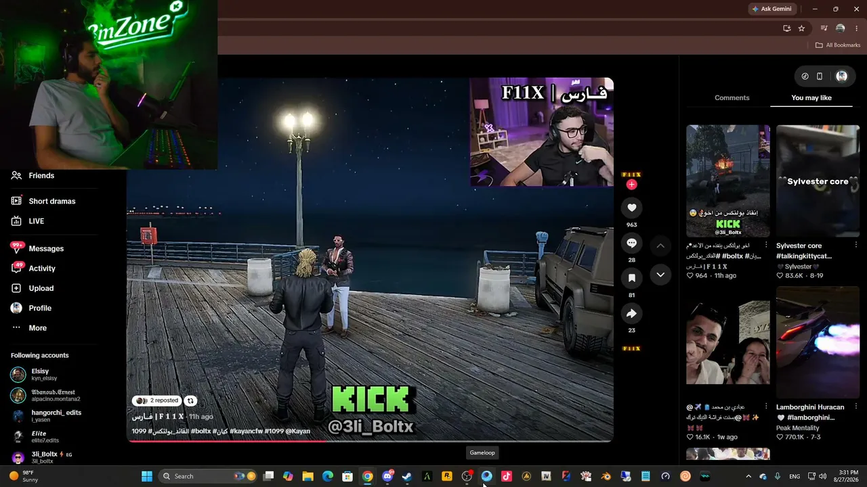867x487 pixels.
Task: Open the Chrome profile avatar
Action: point(841,28)
